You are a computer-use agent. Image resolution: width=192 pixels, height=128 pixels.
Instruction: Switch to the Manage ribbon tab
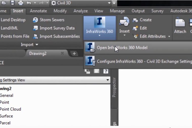click(117, 11)
